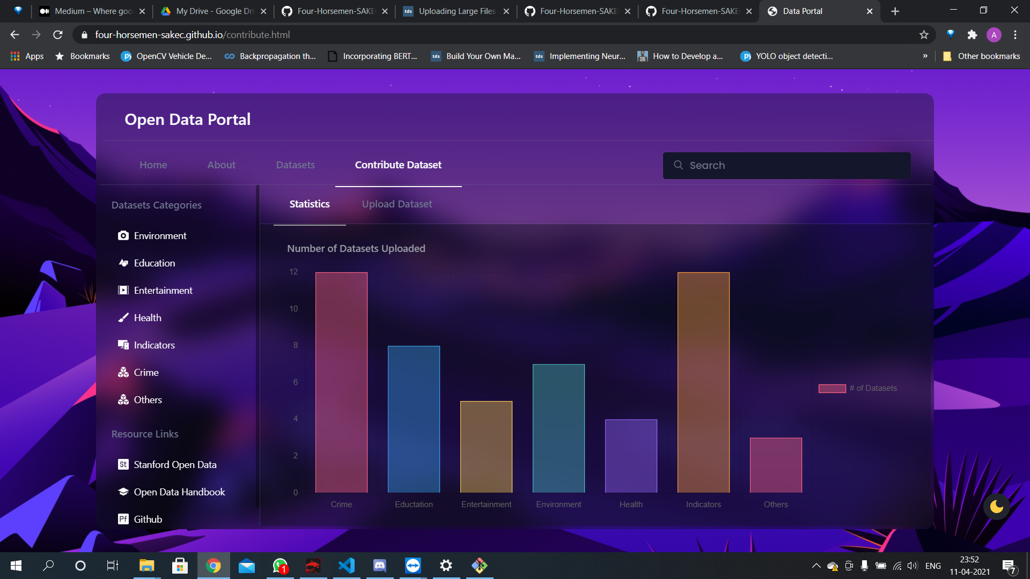
Task: Open the Github resource link
Action: coord(148,519)
